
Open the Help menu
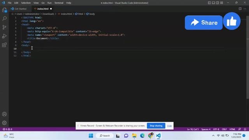pyautogui.click(x=68, y=3)
